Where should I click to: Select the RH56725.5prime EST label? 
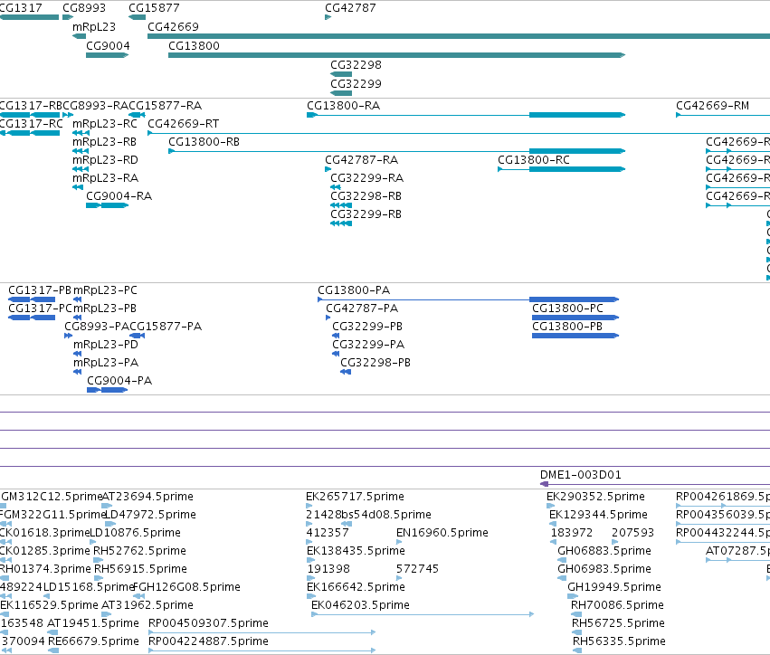pos(618,623)
